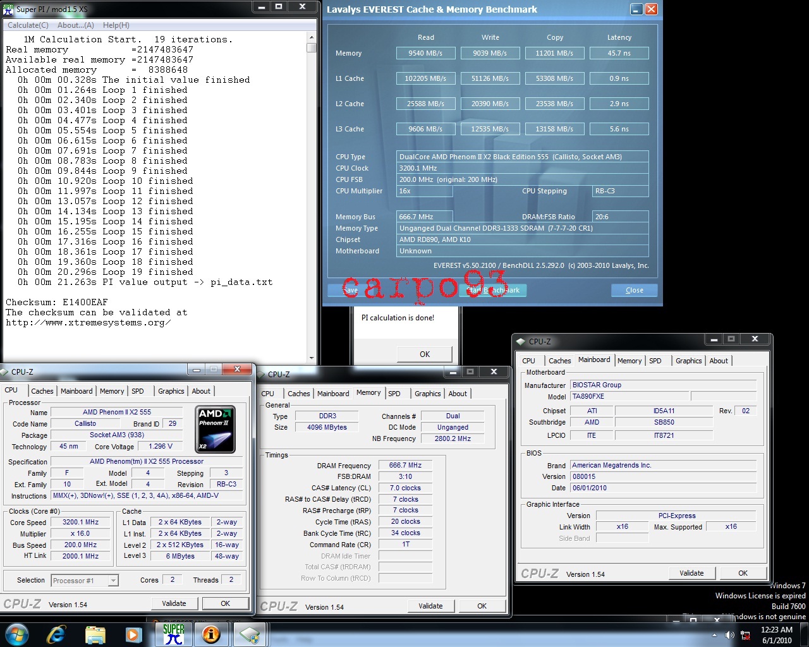Image resolution: width=809 pixels, height=647 pixels.
Task: Open About...(A) menu in Super PI
Action: click(76, 25)
